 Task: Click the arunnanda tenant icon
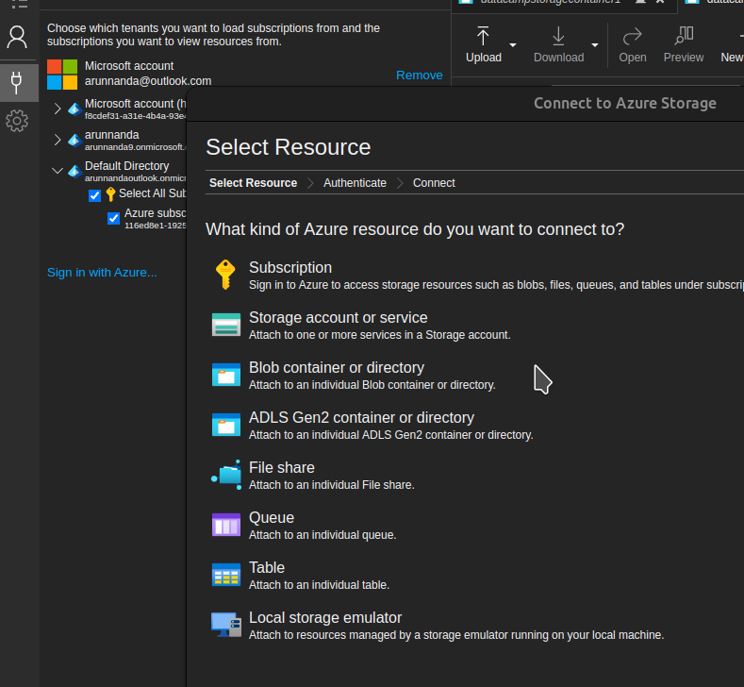click(x=74, y=140)
